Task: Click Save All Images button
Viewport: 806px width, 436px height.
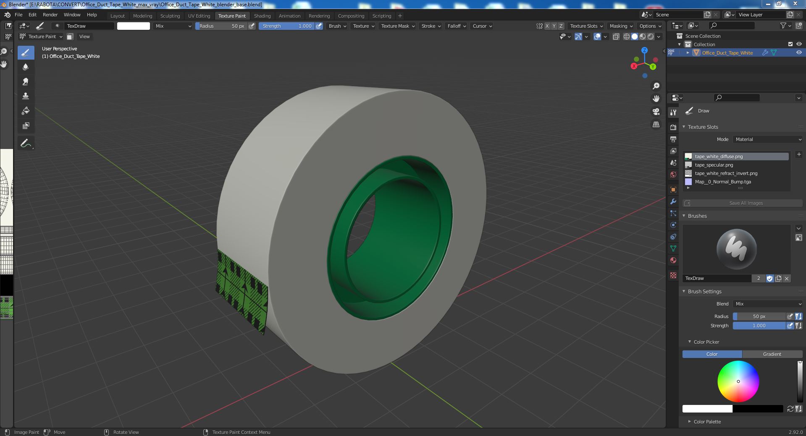Action: 742,203
